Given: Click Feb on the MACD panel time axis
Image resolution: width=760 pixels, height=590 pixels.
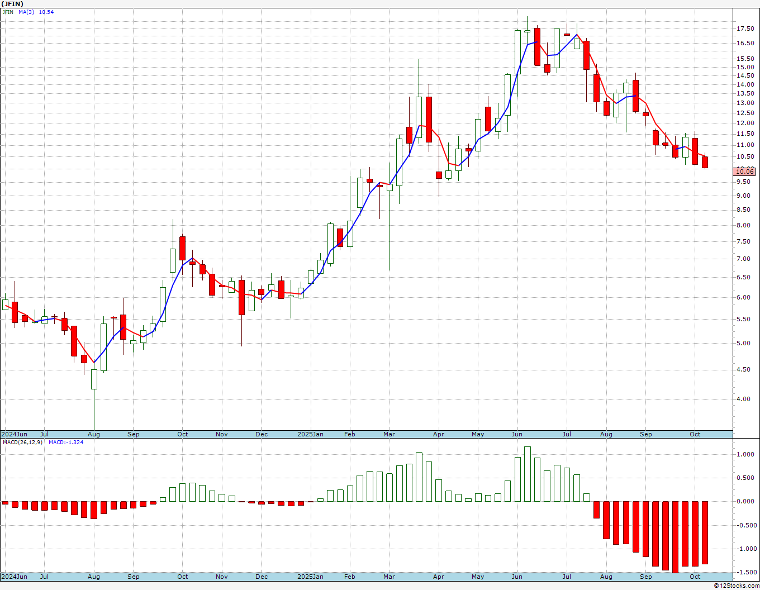Looking at the screenshot, I should (350, 577).
